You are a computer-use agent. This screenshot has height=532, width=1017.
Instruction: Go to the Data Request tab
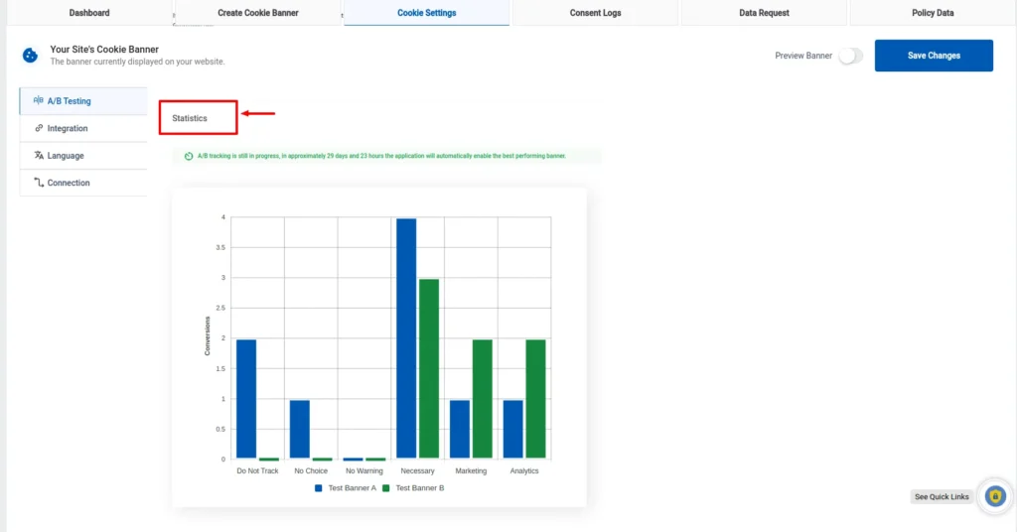(x=764, y=13)
